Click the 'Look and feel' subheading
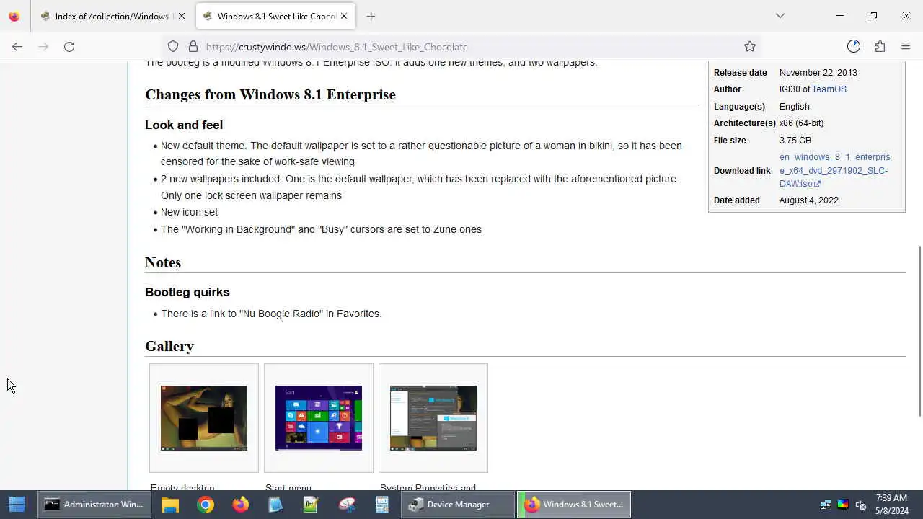The width and height of the screenshot is (923, 519). 184,125
